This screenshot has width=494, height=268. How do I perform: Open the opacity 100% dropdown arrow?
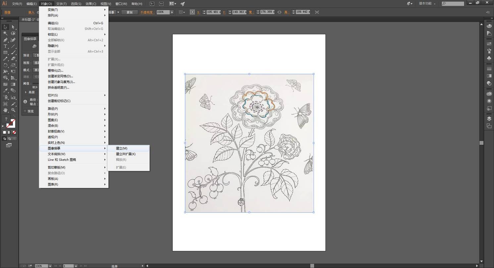(172, 12)
